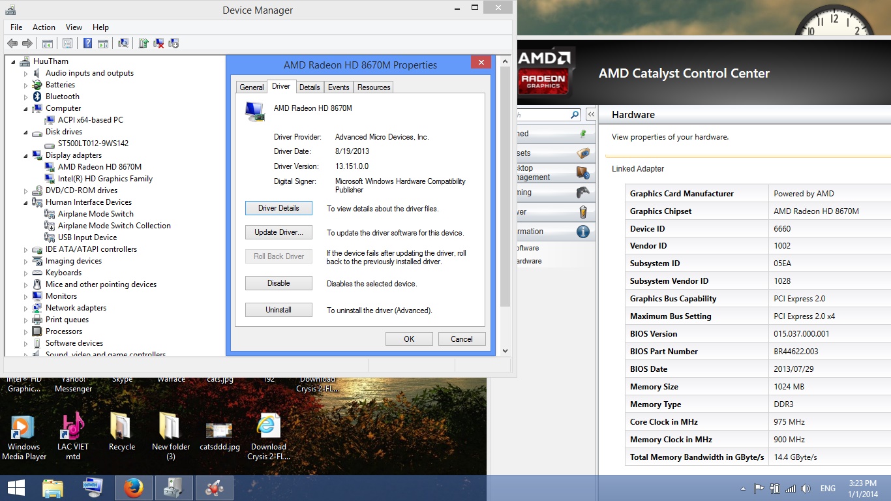Expand the Batteries node
This screenshot has height=501, width=891.
pos(26,85)
